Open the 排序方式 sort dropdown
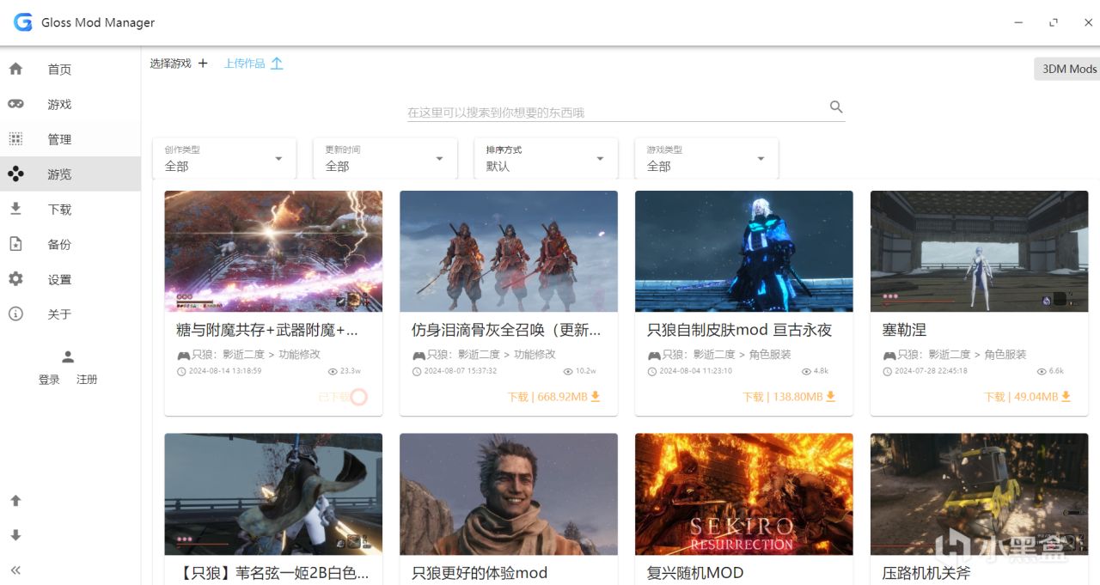 546,159
